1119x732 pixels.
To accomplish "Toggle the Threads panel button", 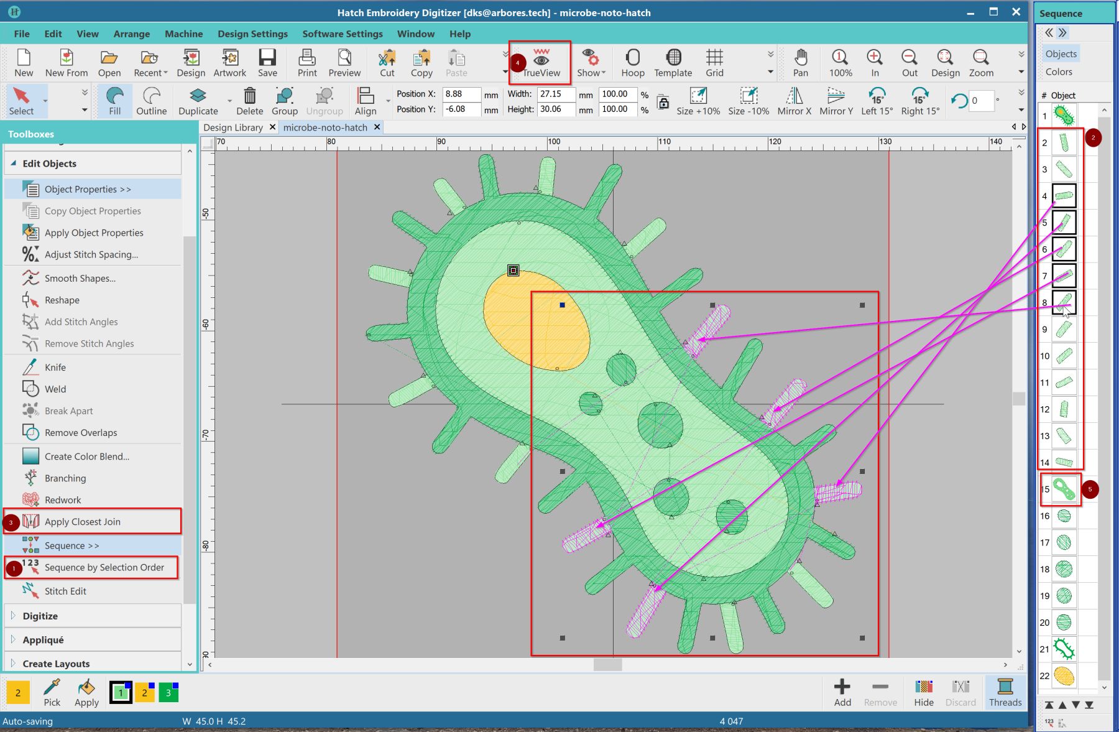I will [x=1005, y=692].
